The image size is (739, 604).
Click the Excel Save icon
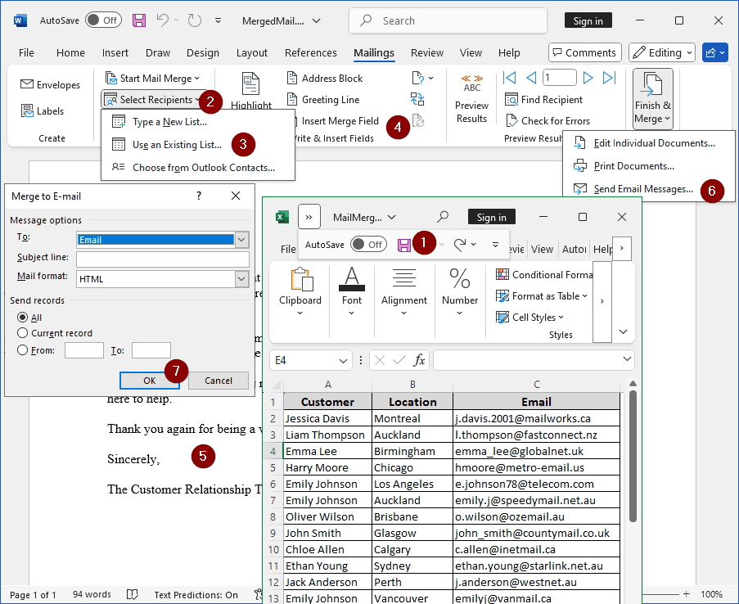click(404, 245)
